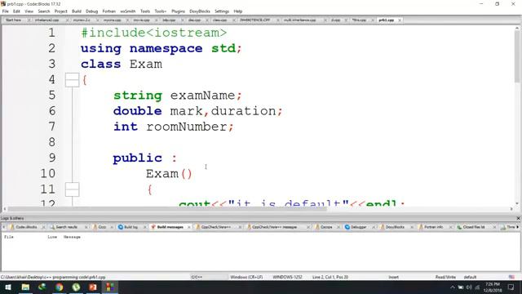Click the left arrow of log tabs
Viewport: 522px width, 294px height.
(x=3, y=227)
